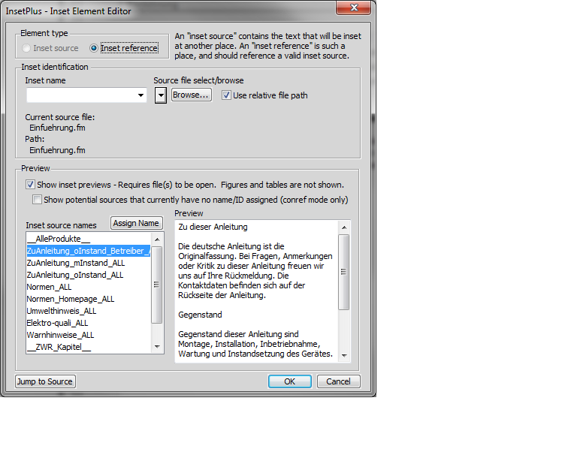
Task: Click the Cancel button
Action: (339, 381)
